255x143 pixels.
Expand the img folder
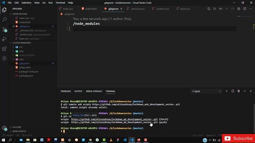click(21, 51)
